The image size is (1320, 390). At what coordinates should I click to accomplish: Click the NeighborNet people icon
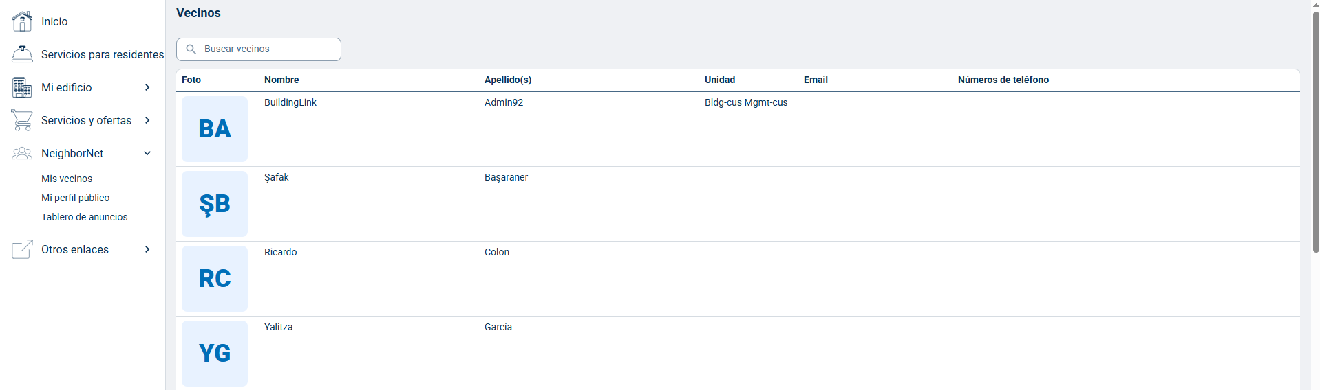coord(22,153)
